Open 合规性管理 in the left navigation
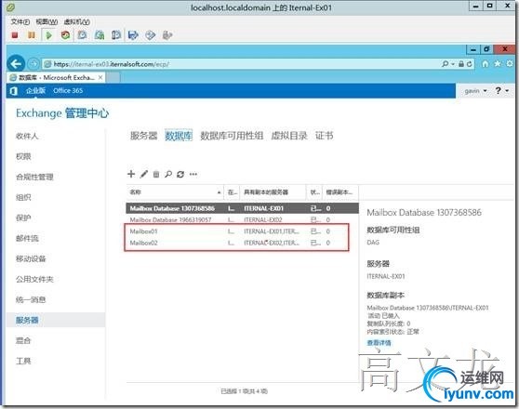 tap(34, 177)
